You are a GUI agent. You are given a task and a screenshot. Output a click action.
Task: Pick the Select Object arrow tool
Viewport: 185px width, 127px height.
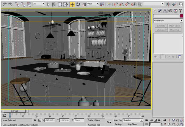click(48, 4)
